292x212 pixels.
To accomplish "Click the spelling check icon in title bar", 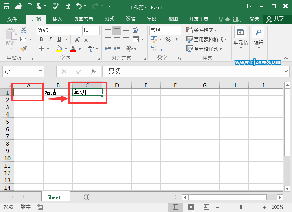I will (55, 6).
